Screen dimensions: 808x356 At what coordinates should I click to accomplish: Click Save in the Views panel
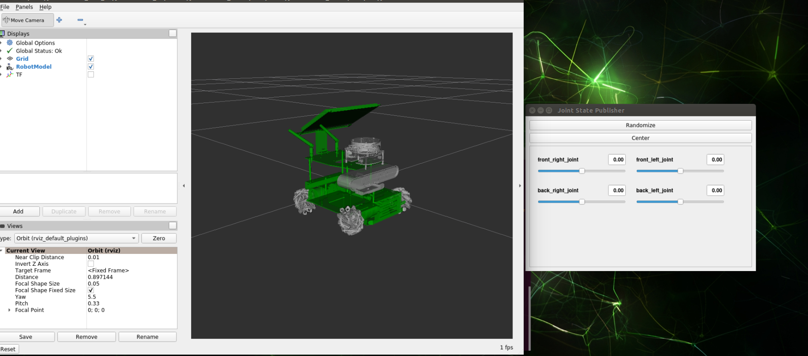coord(26,337)
